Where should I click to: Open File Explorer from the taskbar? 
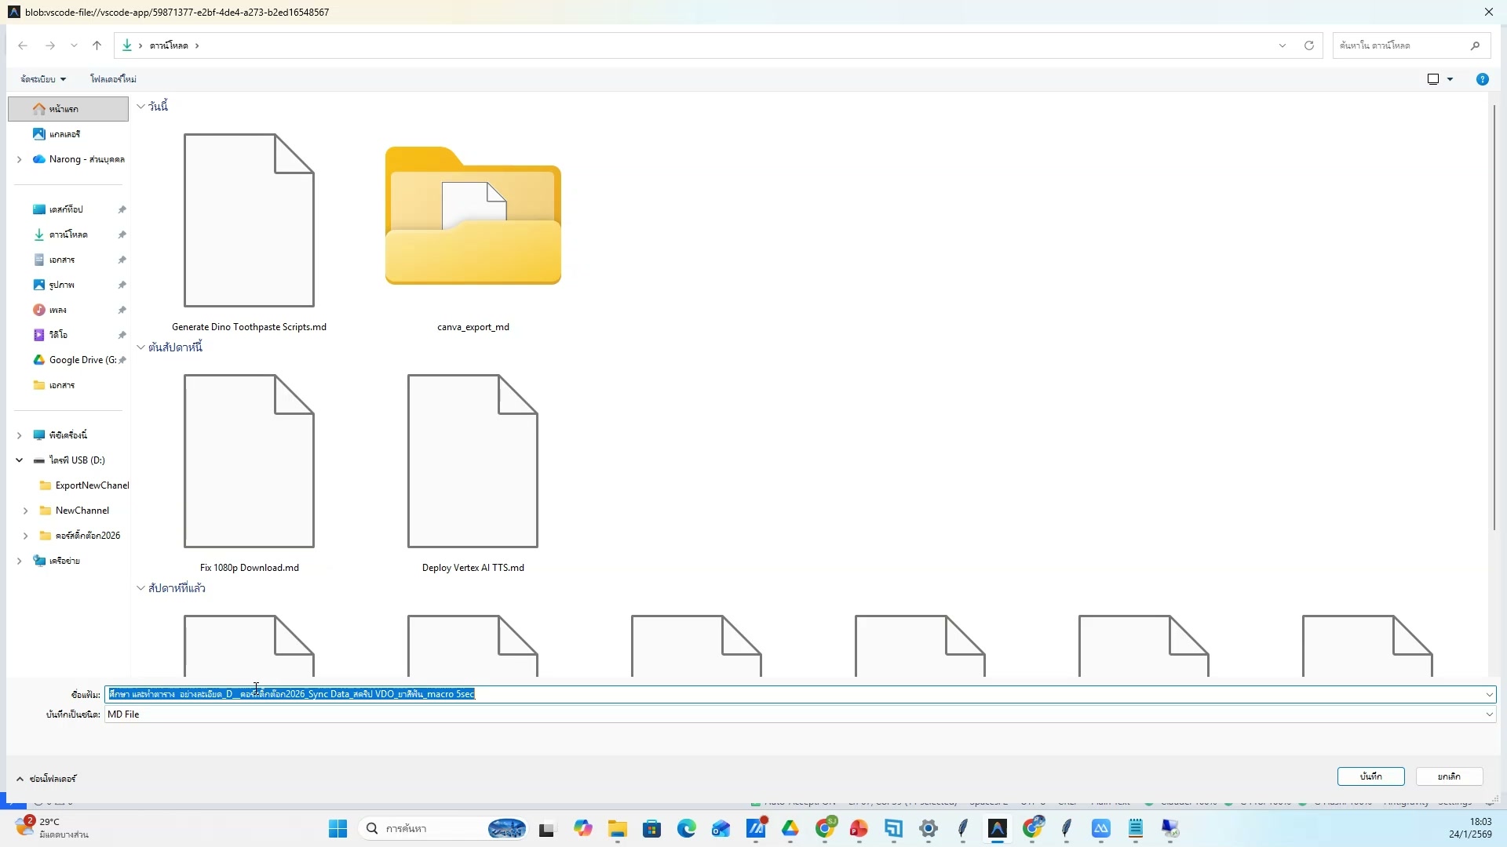[617, 829]
